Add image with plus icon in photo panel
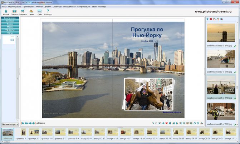Image resolution: width=240 pixels, height=144 pixels. coord(207,19)
